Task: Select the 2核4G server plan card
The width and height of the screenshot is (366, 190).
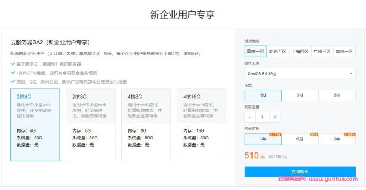Action: pos(35,125)
